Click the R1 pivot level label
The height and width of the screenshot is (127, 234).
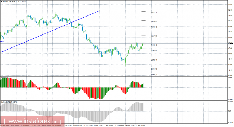[x=154, y=45]
